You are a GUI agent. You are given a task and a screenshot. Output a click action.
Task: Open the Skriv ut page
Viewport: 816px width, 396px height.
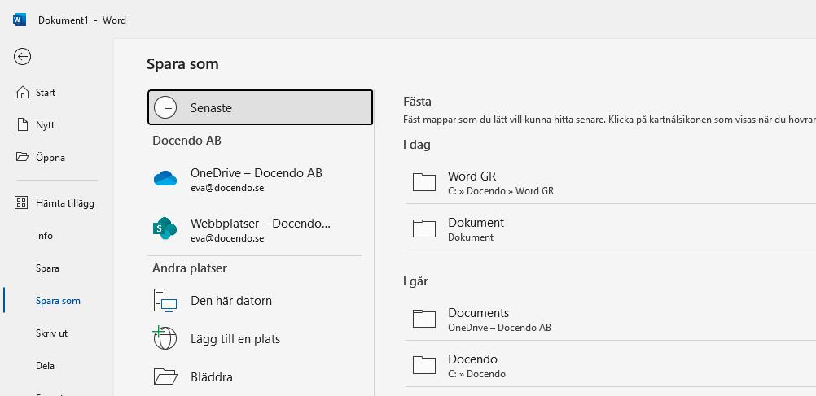click(51, 333)
